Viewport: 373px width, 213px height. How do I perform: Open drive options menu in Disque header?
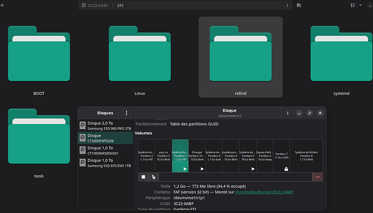[x=288, y=113]
